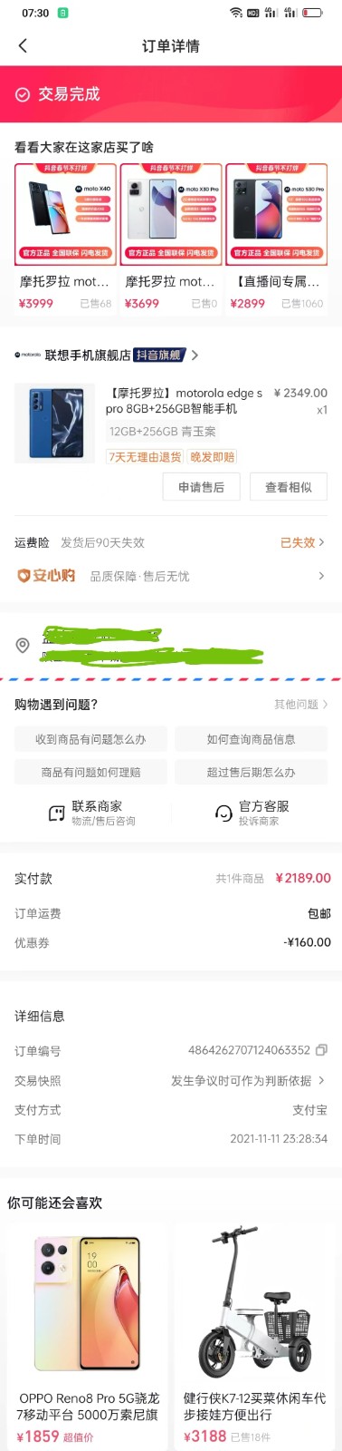Tap the 交易完成 checkmark icon
The image size is (342, 1451).
[23, 94]
